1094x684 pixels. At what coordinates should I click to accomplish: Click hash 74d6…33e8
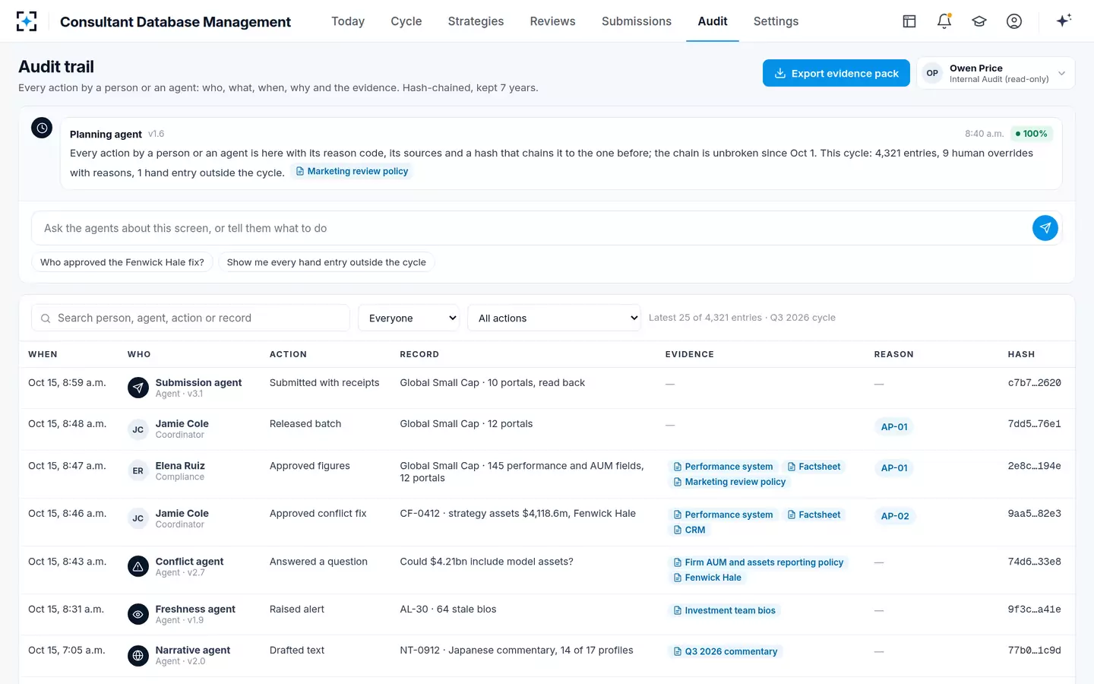pos(1034,562)
